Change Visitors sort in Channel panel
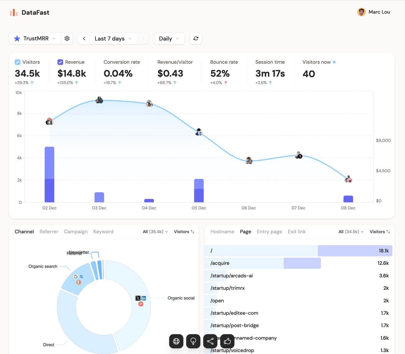Image resolution: width=405 pixels, height=354 pixels. click(x=184, y=232)
